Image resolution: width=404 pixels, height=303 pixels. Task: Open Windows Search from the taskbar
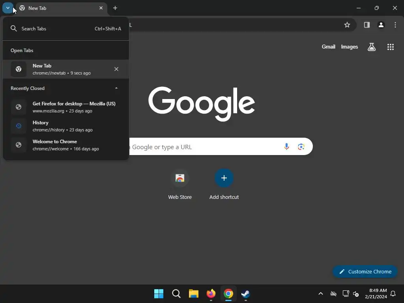click(176, 294)
